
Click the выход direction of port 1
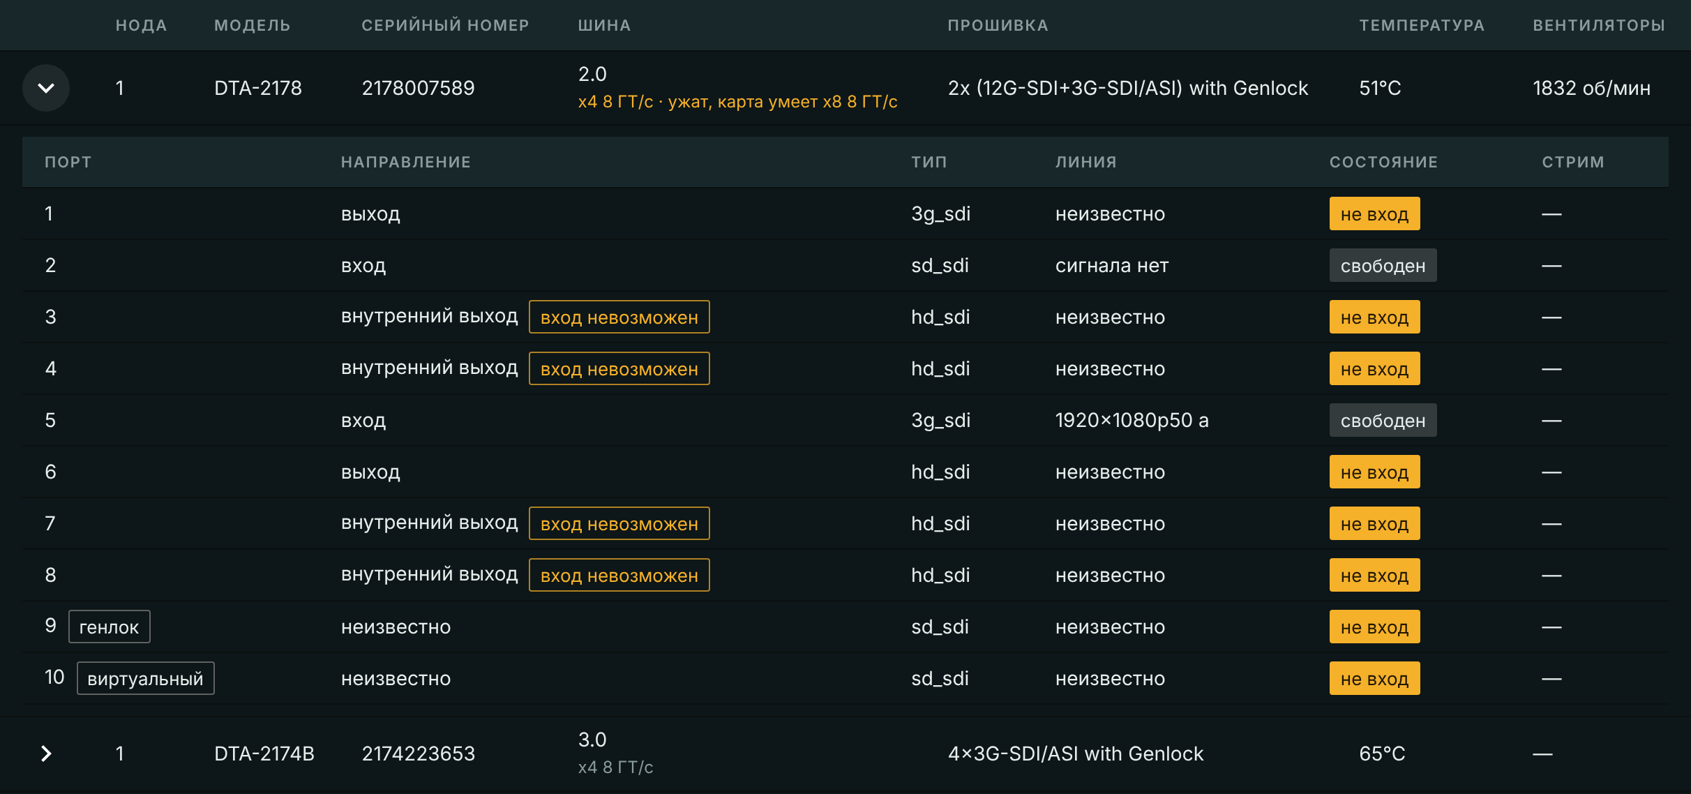pos(370,214)
